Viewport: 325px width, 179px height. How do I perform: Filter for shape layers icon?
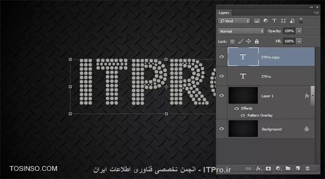pos(283,21)
